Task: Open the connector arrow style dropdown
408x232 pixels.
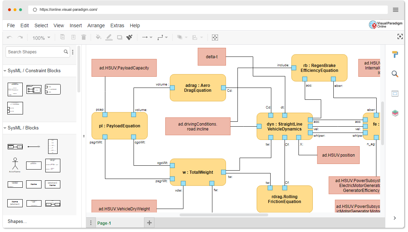Action: pyautogui.click(x=147, y=37)
